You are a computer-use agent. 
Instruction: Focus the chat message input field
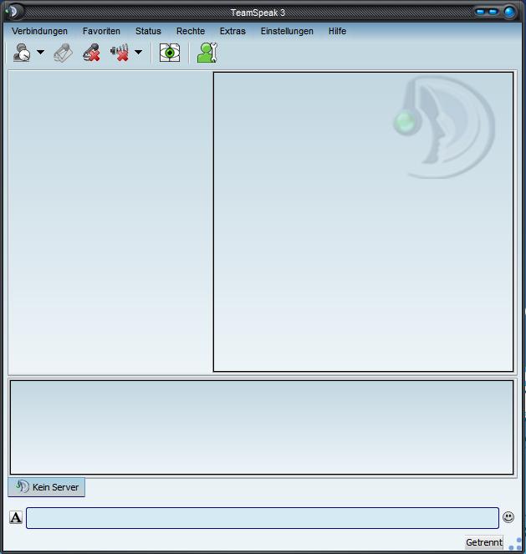point(263,518)
